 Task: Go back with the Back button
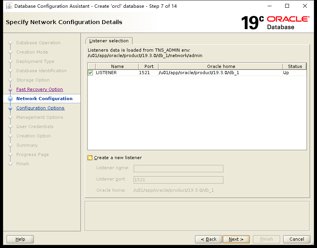coord(209,239)
